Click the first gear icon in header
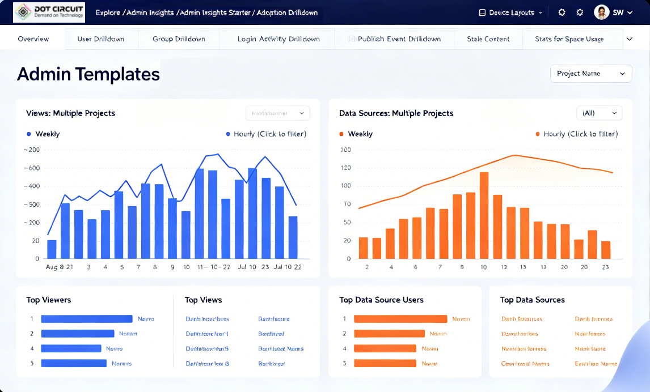 [x=562, y=12]
